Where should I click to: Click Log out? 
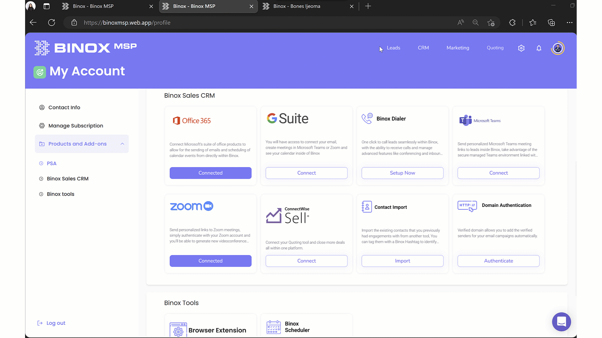[51, 323]
